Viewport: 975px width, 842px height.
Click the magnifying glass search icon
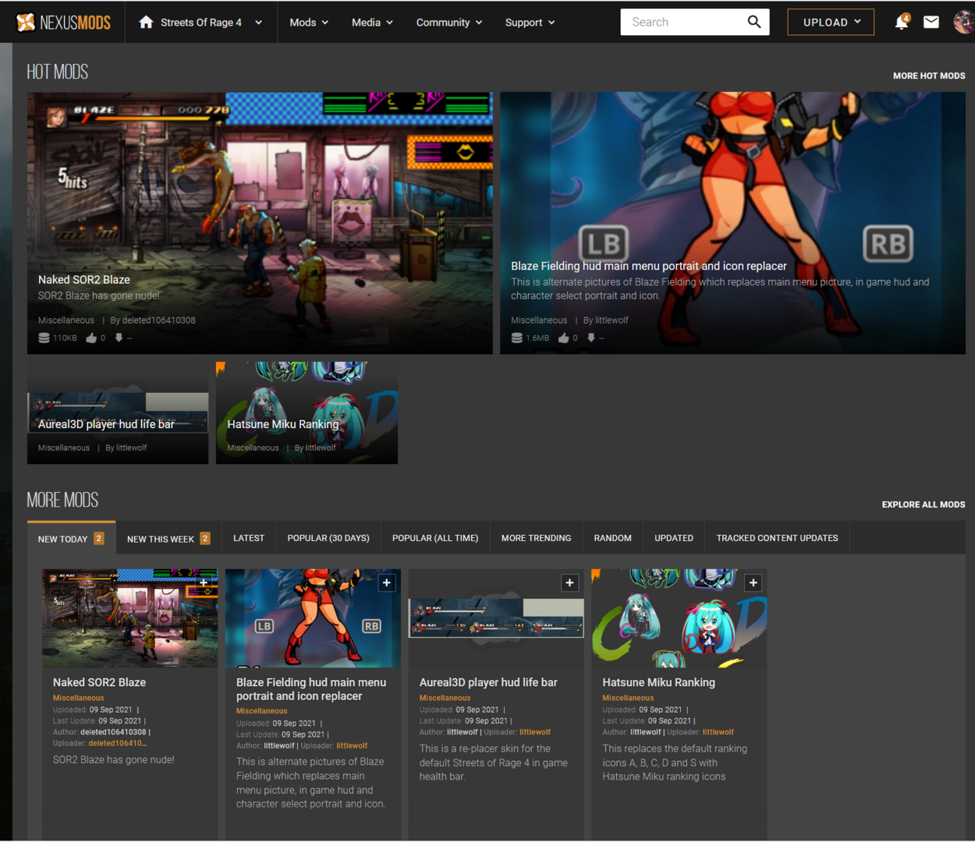[x=754, y=22]
